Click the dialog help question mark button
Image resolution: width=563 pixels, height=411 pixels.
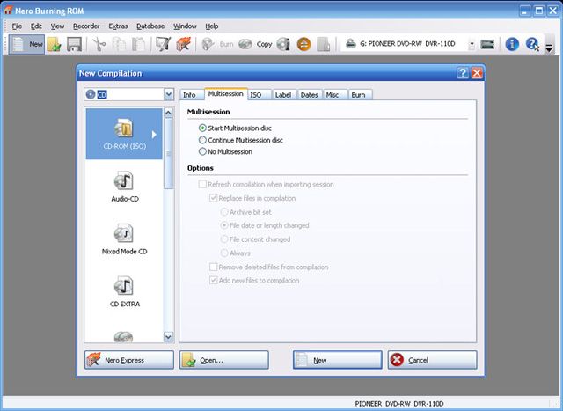463,74
